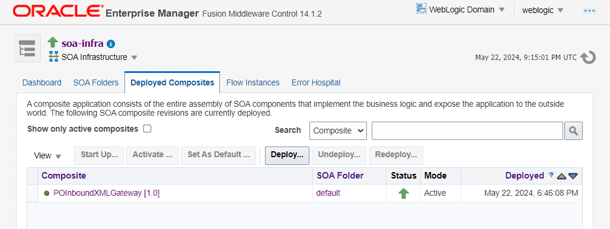This screenshot has height=229, width=610.
Task: Sort Deployed column descending arrow
Action: coord(573,176)
